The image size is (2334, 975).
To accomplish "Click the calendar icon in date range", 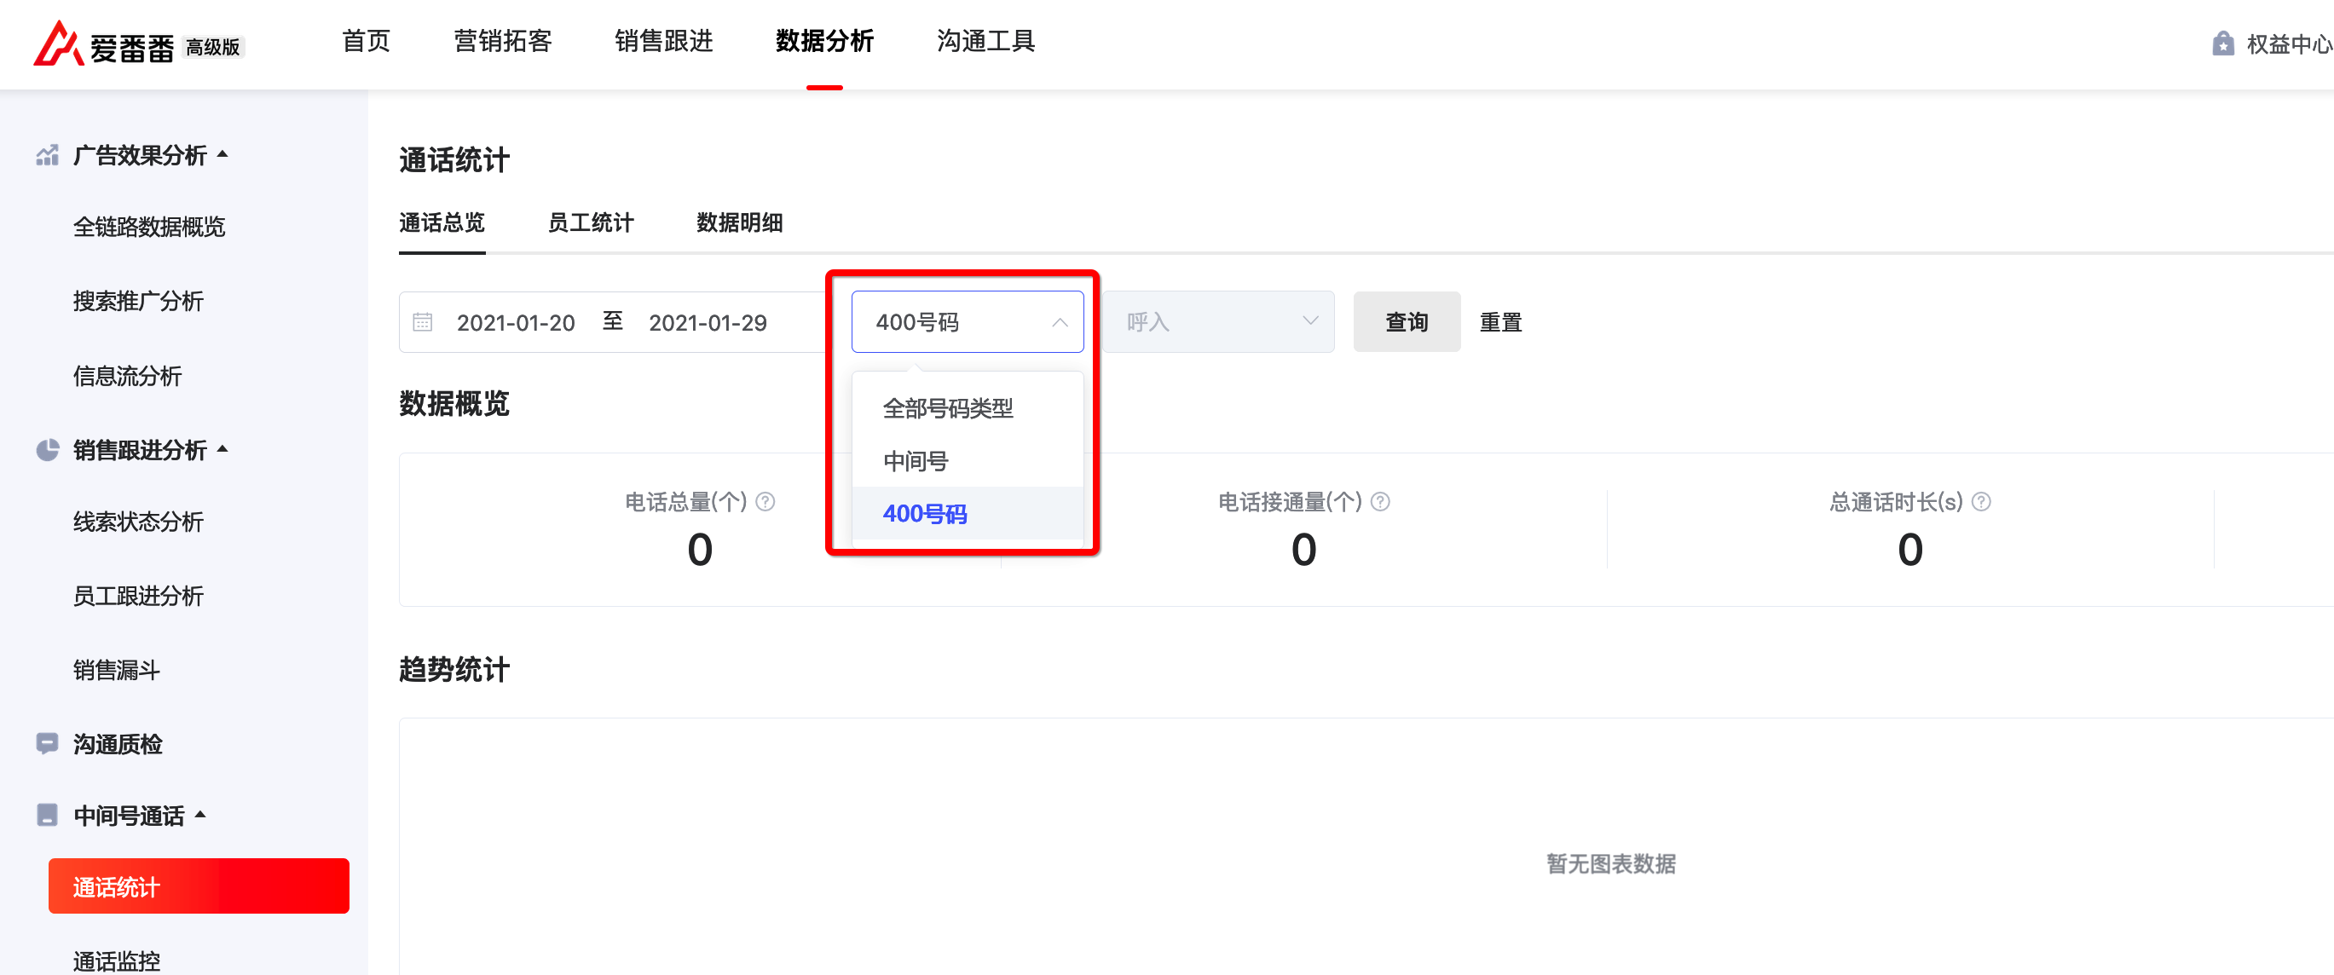I will (422, 321).
